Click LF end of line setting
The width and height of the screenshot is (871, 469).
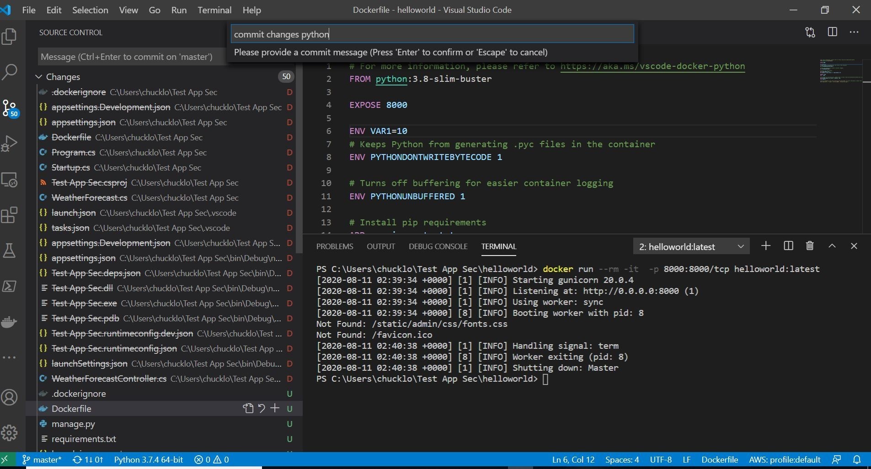coord(686,459)
